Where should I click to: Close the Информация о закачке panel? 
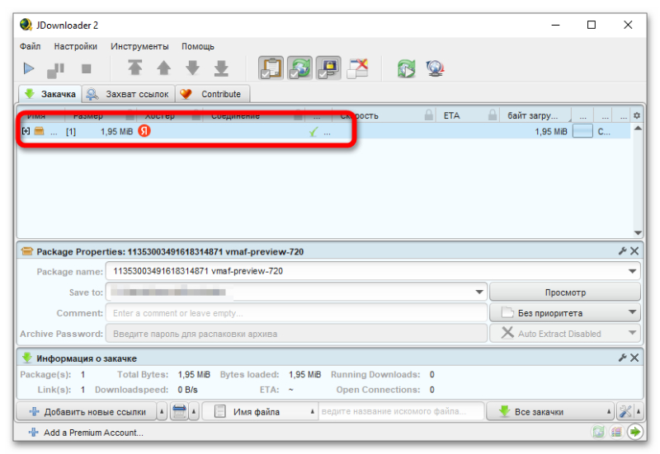(634, 358)
